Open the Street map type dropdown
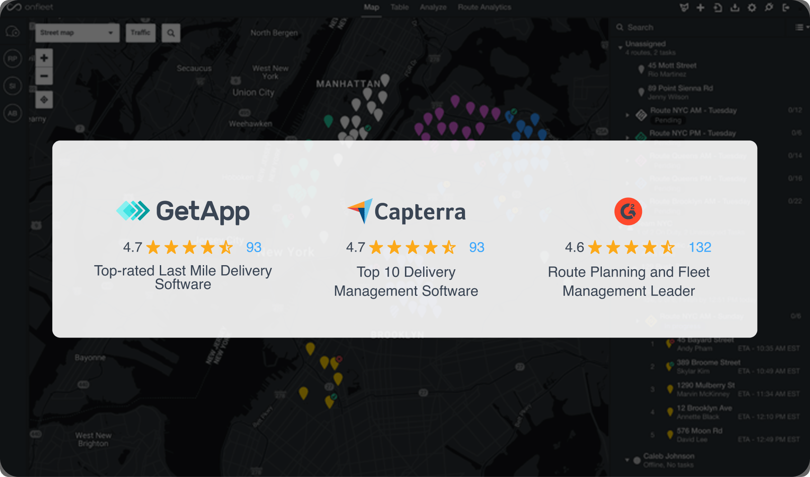The image size is (810, 477). click(x=77, y=33)
